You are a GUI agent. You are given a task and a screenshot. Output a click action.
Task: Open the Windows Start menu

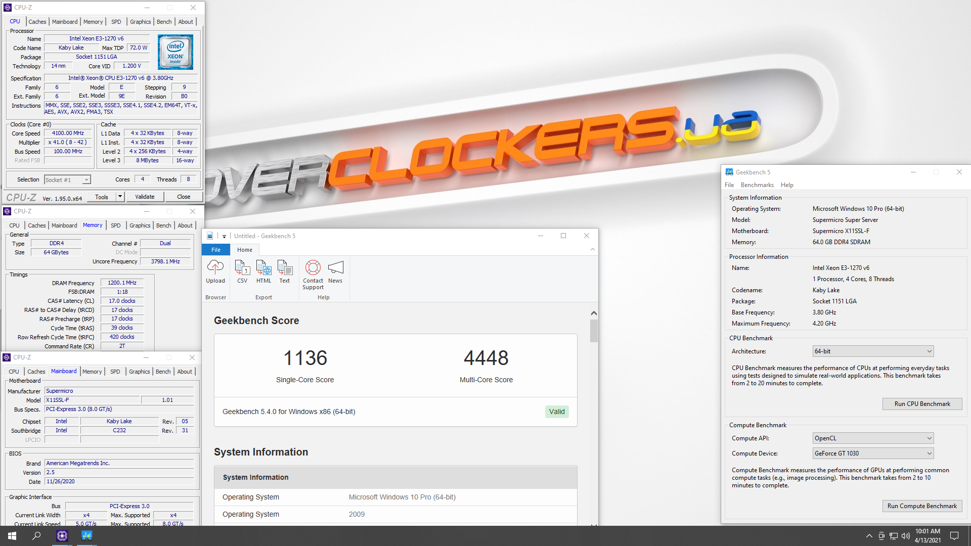[x=12, y=536]
